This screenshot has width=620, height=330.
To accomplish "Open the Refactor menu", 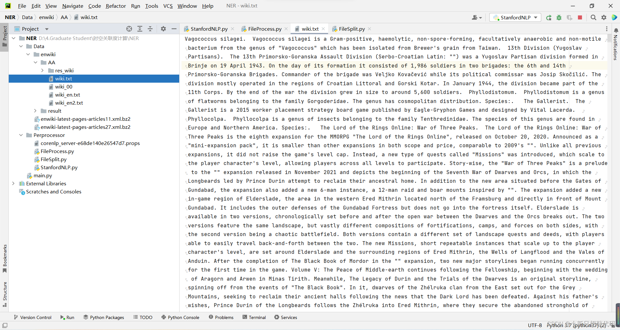I will 116,6.
